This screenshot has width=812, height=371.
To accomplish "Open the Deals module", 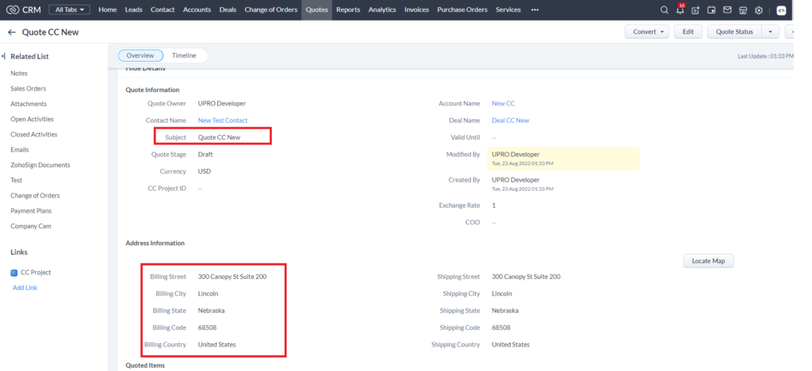I will click(x=228, y=10).
